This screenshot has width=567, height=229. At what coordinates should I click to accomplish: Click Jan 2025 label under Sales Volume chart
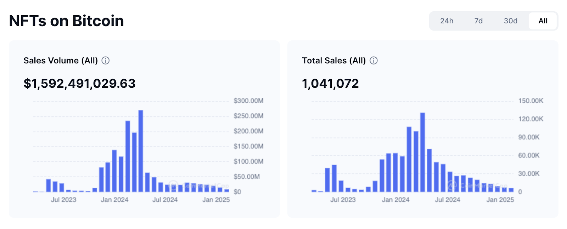click(x=216, y=200)
